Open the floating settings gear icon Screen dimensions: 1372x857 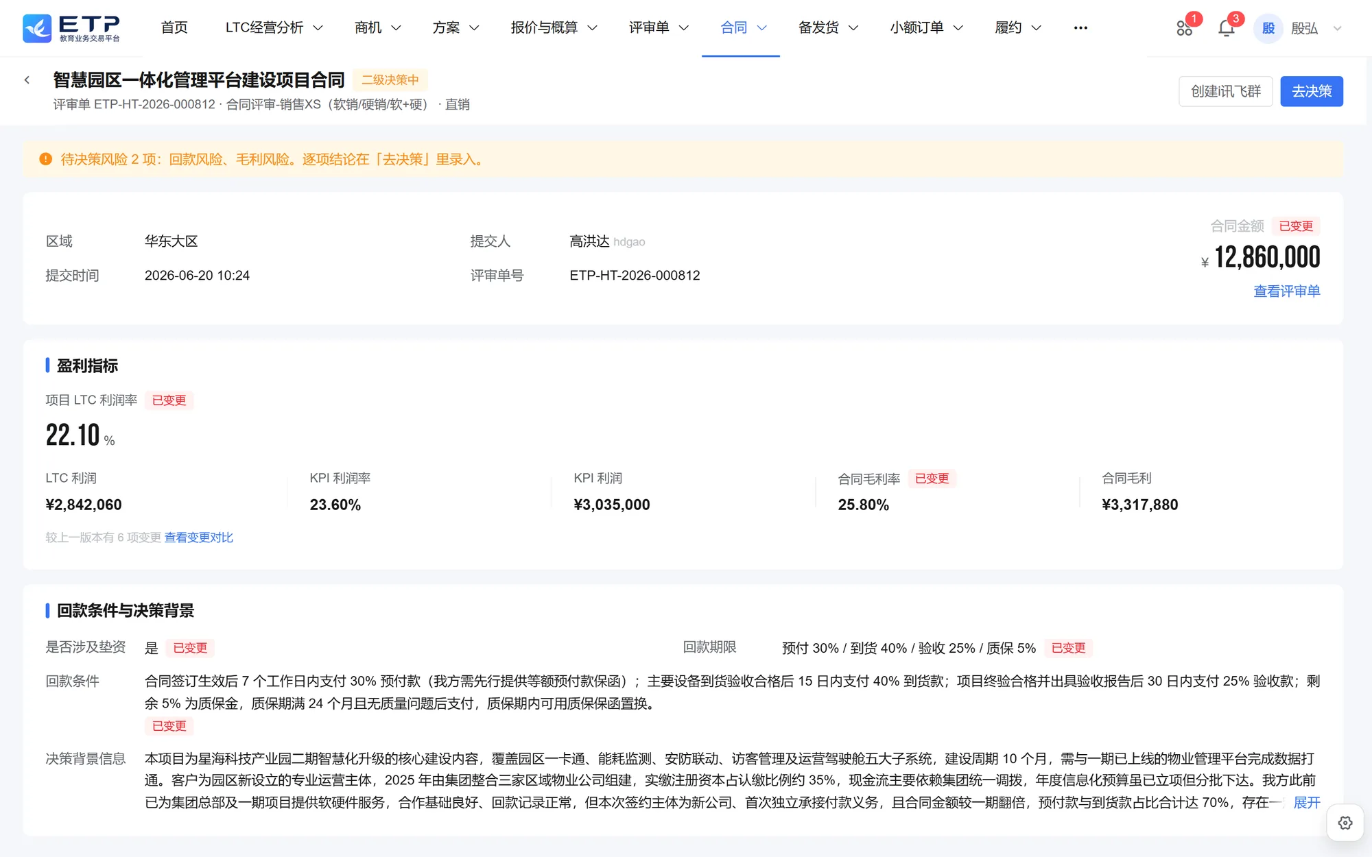pyautogui.click(x=1345, y=823)
